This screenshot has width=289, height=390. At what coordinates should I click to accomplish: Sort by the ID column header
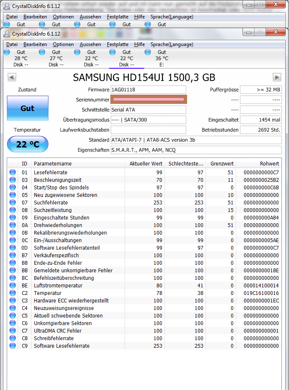point(24,163)
